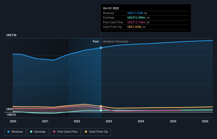Click the teal Earnings legend dot

[31, 132]
